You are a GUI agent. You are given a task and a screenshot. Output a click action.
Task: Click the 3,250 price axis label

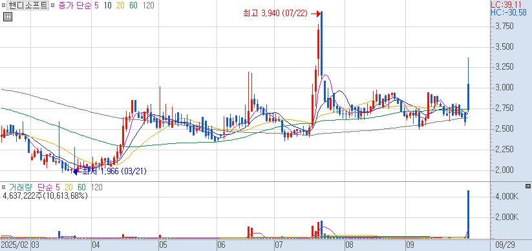pos(504,67)
